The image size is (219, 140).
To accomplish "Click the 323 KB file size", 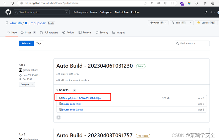I will pos(166,98).
